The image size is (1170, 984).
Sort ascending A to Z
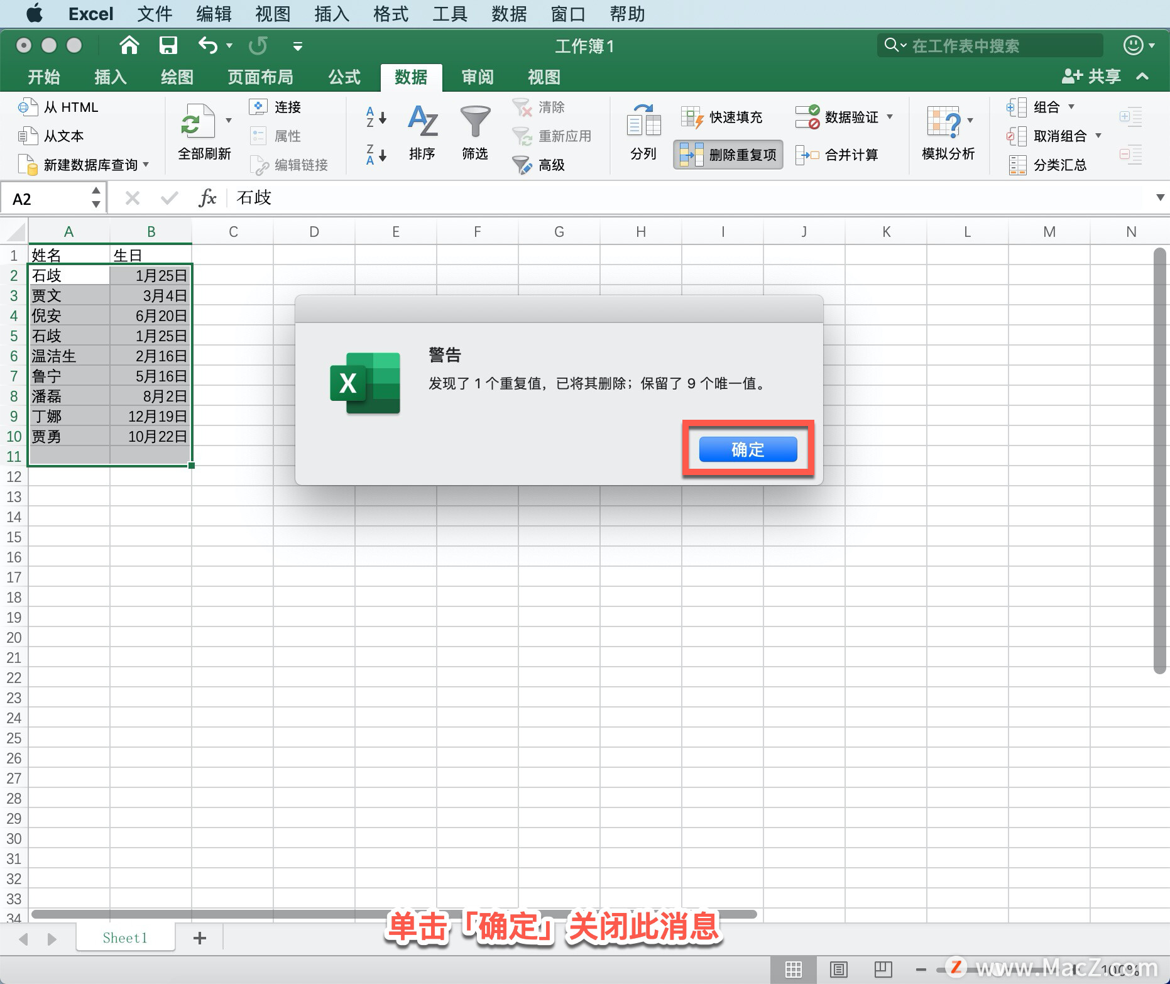tap(376, 117)
